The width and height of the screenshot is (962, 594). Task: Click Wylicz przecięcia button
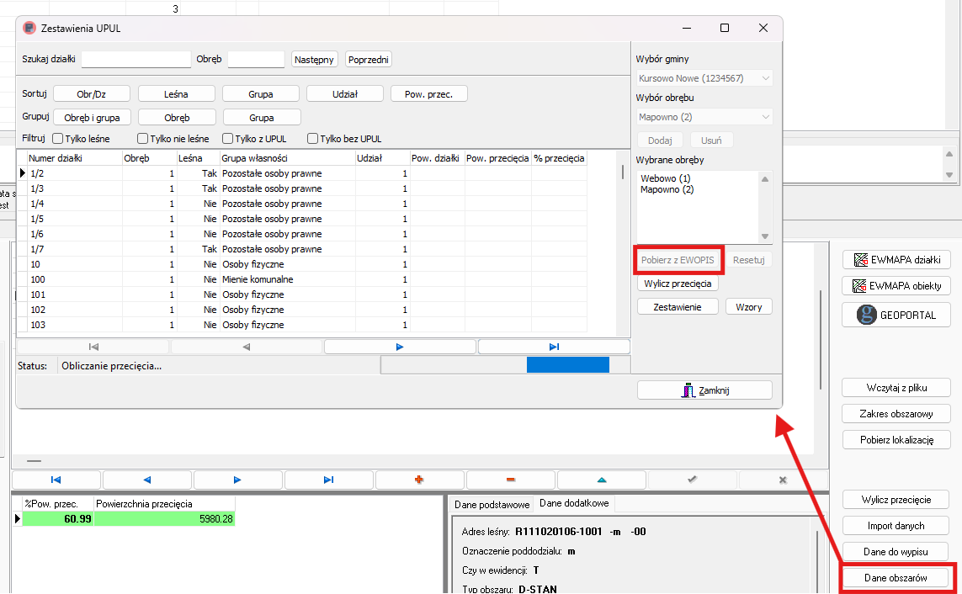pyautogui.click(x=678, y=284)
